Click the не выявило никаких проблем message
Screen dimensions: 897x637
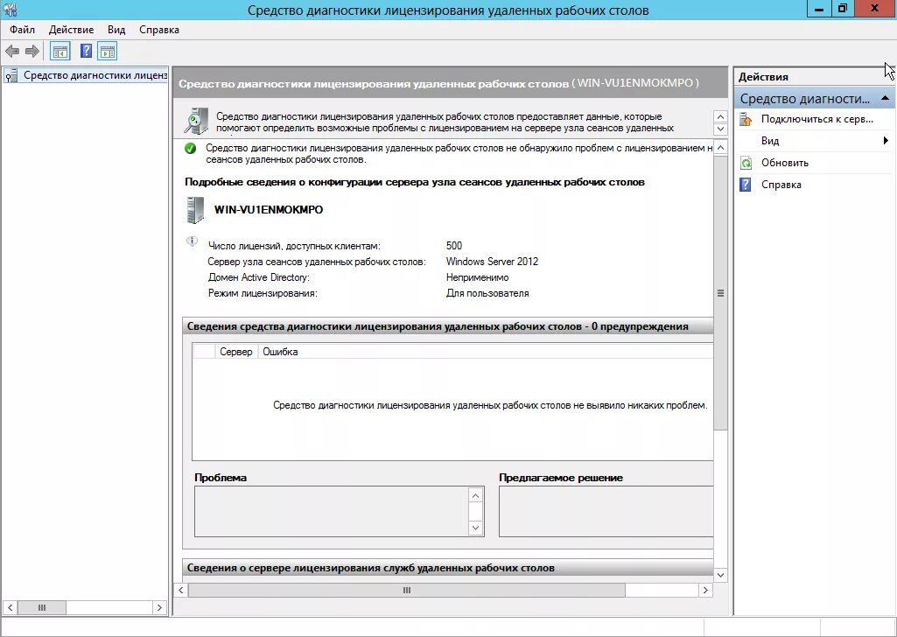[x=490, y=405]
